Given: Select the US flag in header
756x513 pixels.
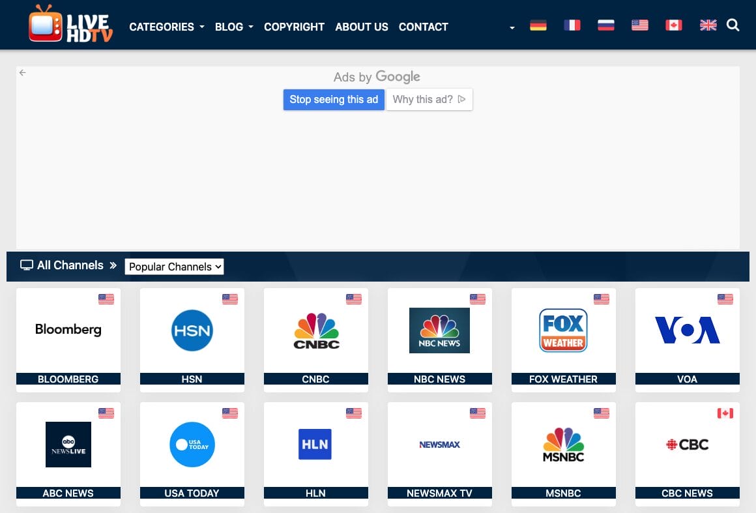Looking at the screenshot, I should [640, 25].
